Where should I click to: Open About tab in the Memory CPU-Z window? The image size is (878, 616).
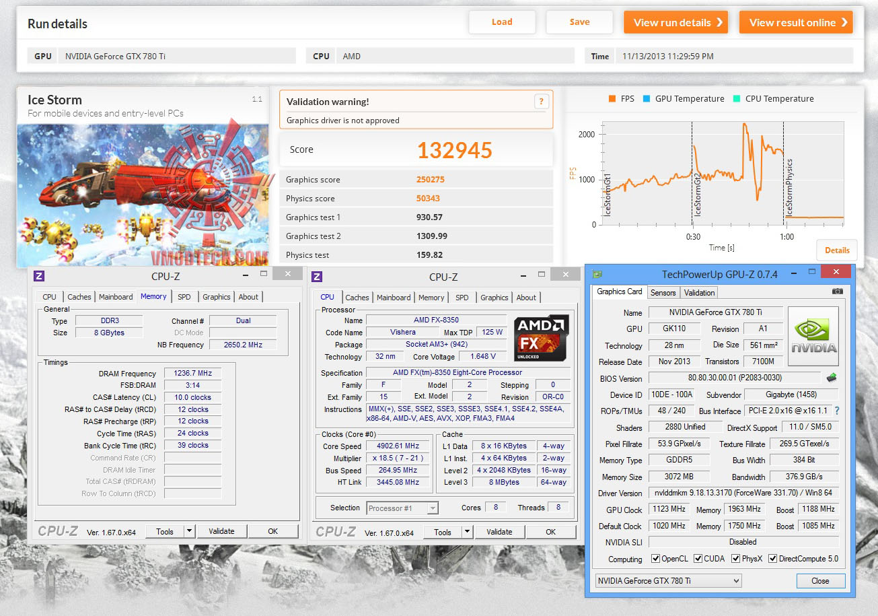click(248, 297)
